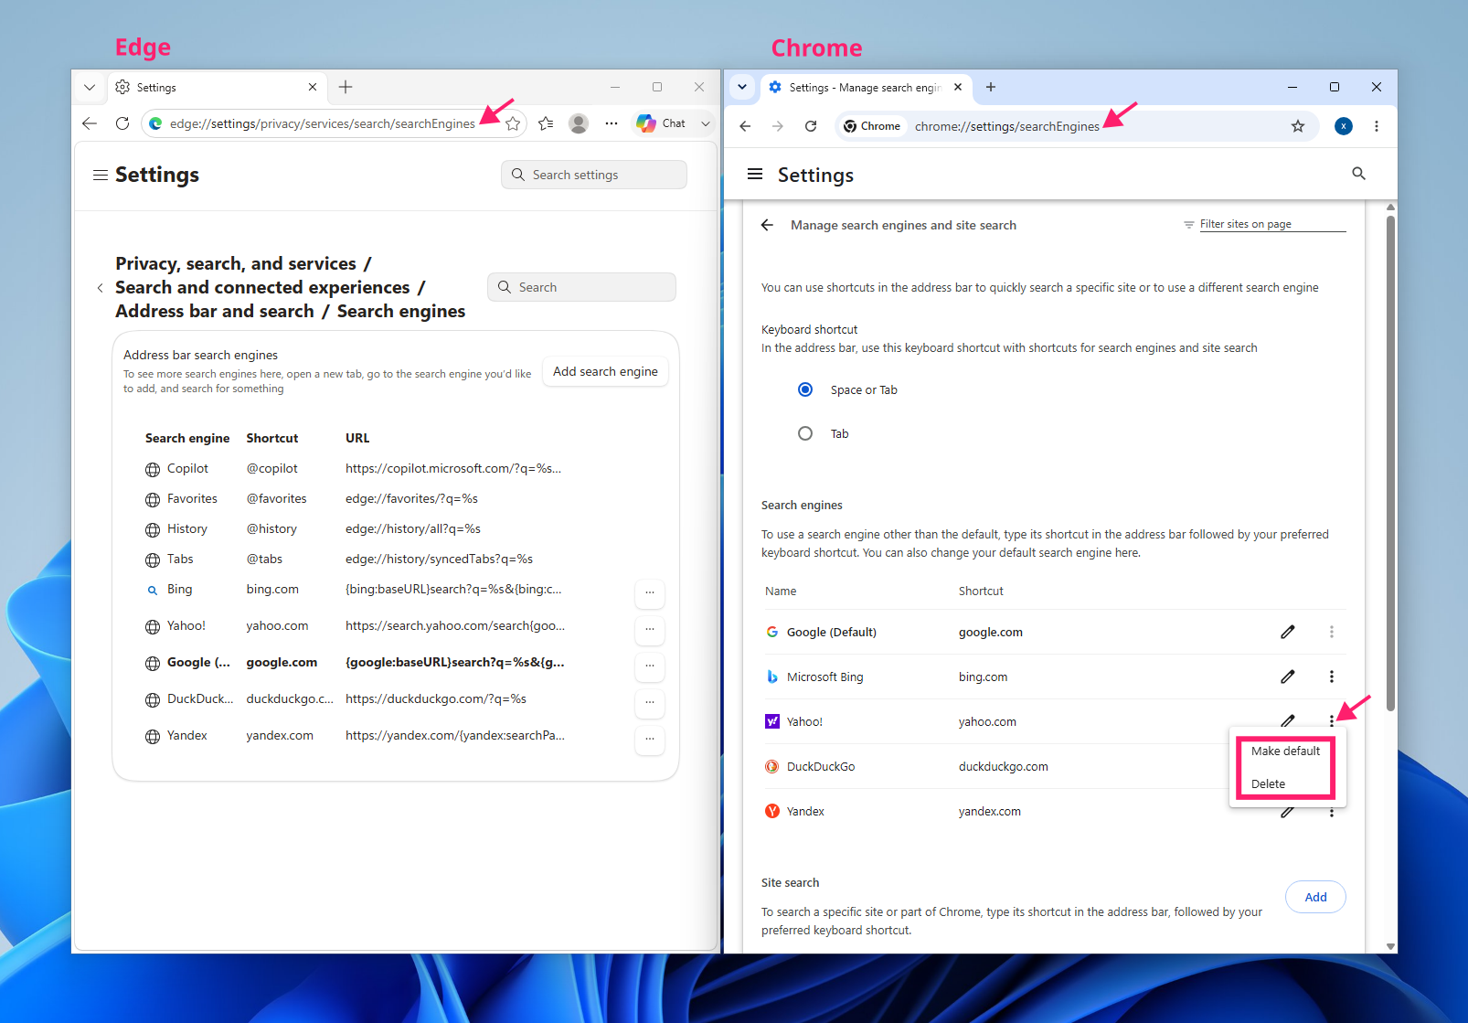Bookmark this Chrome page star

[x=1298, y=126]
